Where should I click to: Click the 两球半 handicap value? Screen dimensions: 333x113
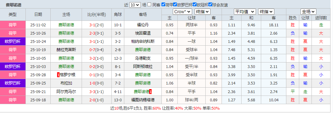[x=192, y=25]
